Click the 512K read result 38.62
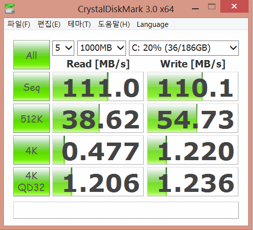 click(98, 118)
